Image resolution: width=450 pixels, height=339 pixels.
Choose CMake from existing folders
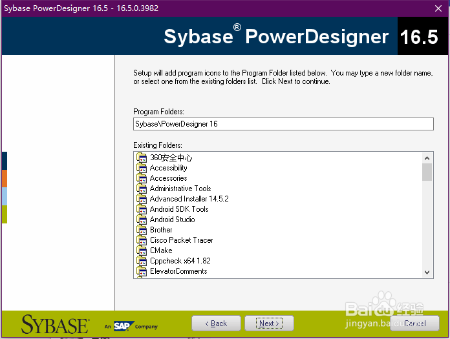[x=161, y=251]
